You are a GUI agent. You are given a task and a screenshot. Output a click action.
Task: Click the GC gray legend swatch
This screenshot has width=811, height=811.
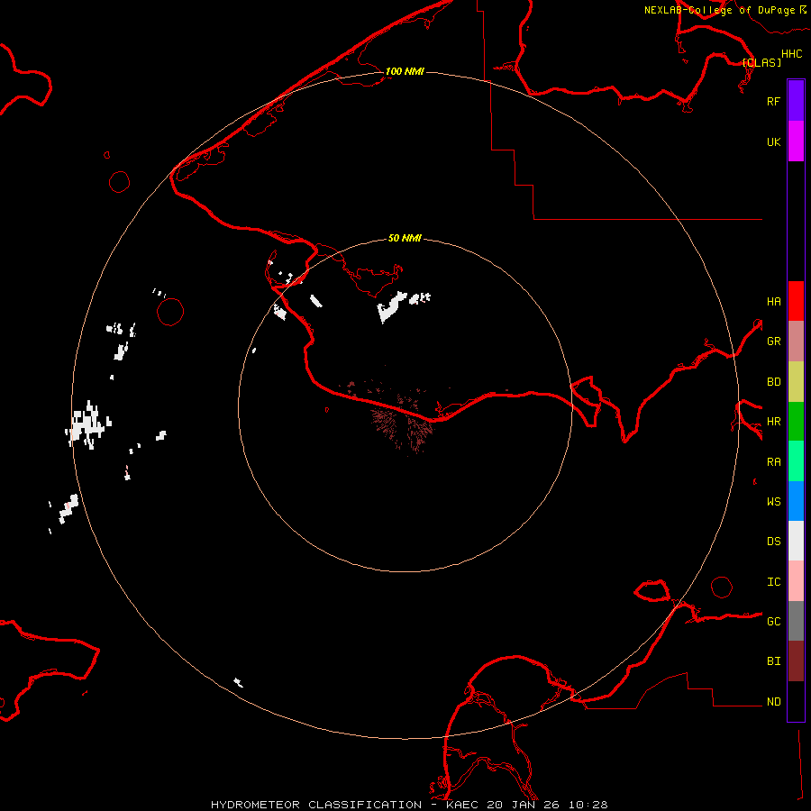point(796,621)
